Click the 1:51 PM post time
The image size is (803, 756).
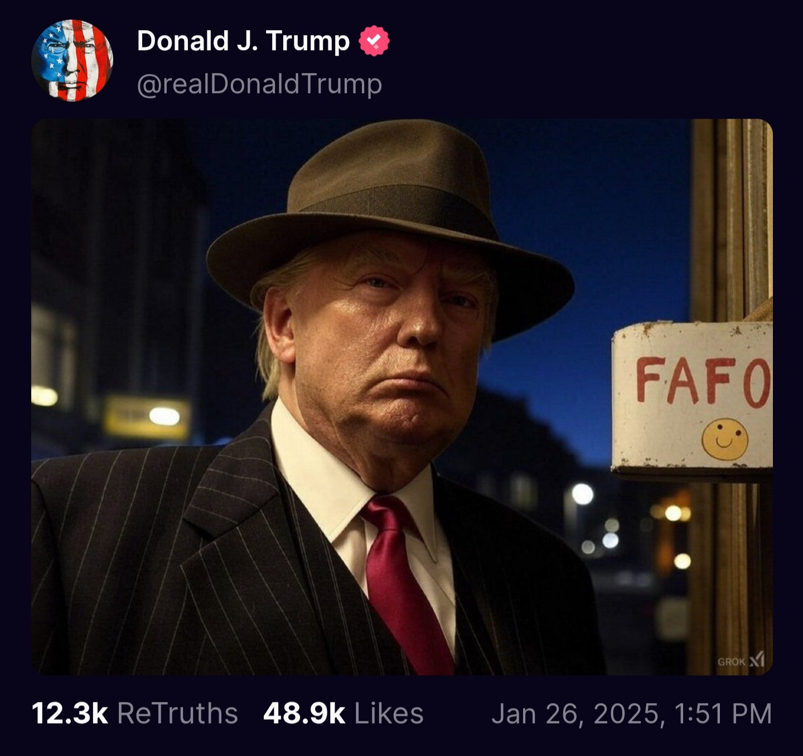coord(723,714)
